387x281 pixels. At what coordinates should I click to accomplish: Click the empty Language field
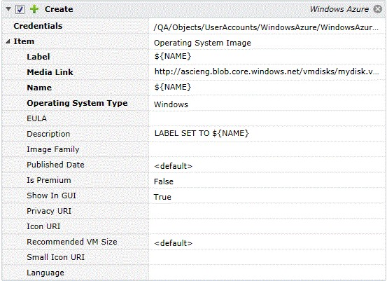[267, 273]
